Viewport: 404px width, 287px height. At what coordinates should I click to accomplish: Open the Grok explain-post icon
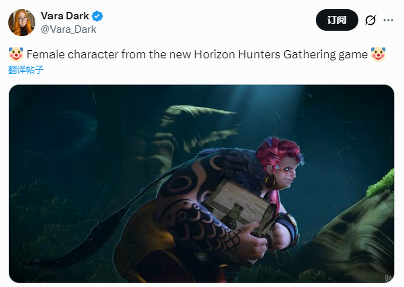click(370, 20)
